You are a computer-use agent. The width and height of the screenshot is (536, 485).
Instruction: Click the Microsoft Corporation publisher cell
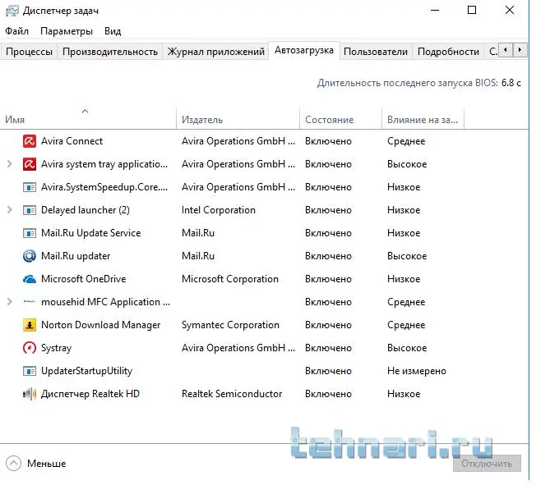(x=230, y=279)
